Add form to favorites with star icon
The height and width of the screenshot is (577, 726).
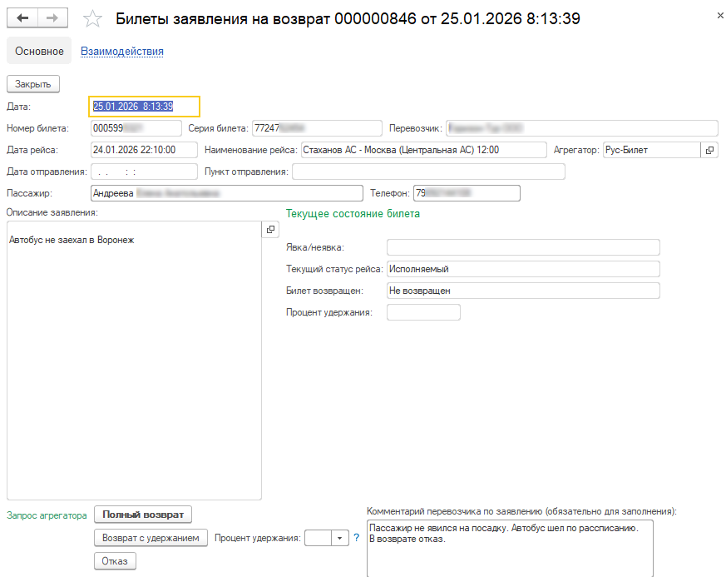94,18
